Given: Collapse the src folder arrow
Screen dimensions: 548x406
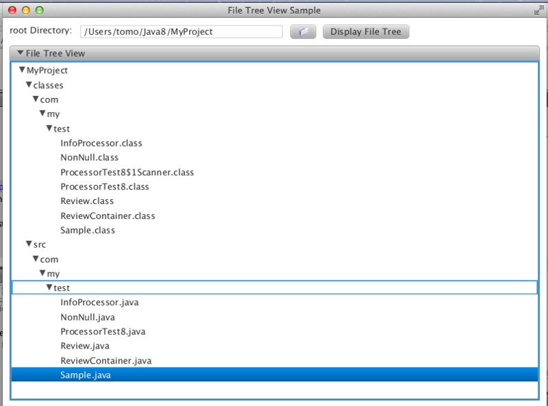Looking at the screenshot, I should tap(29, 244).
